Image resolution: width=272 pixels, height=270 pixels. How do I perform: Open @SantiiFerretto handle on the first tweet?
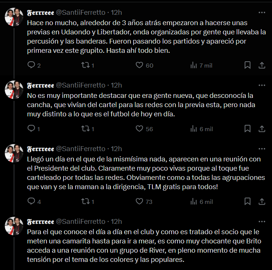[x=81, y=13]
